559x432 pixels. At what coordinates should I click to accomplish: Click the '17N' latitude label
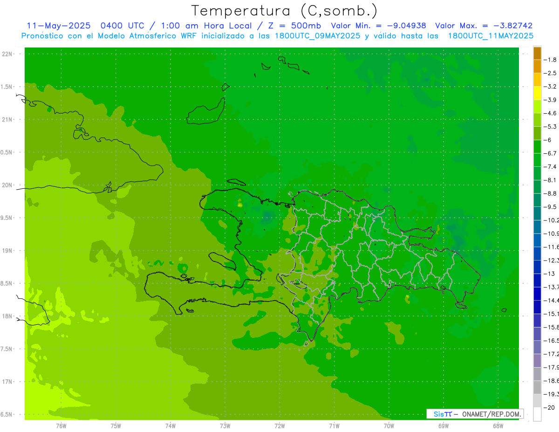[7, 382]
